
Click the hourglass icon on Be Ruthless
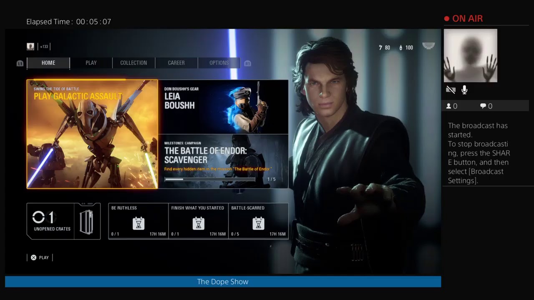(x=139, y=224)
